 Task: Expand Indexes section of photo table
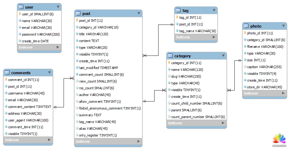tap(282, 93)
